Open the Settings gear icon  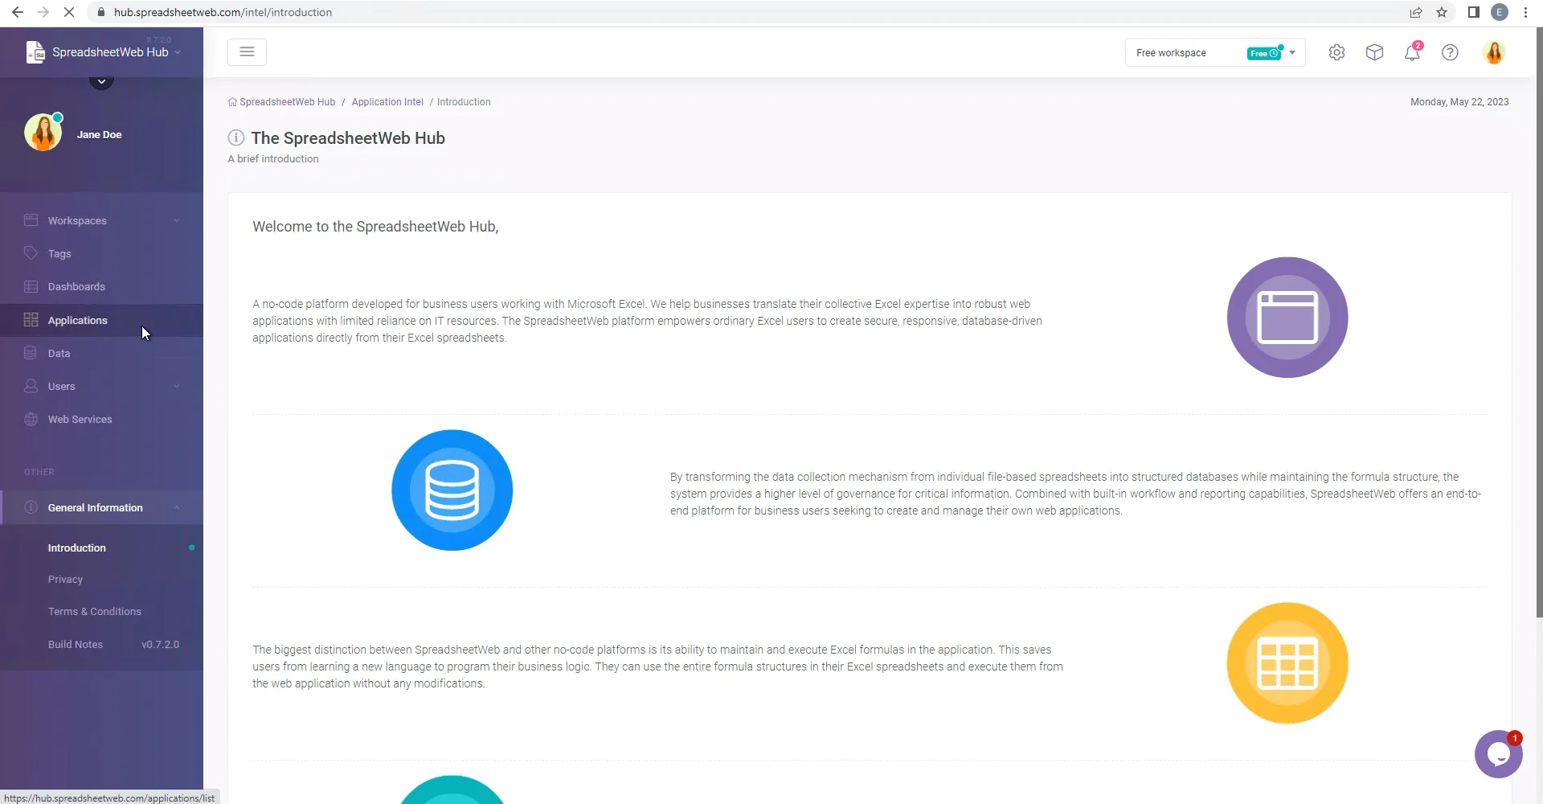(x=1336, y=52)
